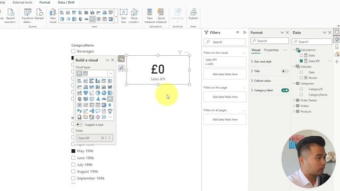The height and width of the screenshot is (191, 340).
Task: Open the Sales KPI filter card
Action: pos(225,62)
